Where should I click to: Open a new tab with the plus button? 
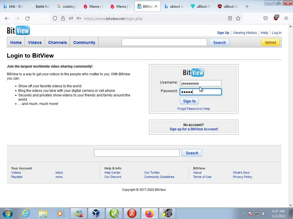[x=247, y=7]
